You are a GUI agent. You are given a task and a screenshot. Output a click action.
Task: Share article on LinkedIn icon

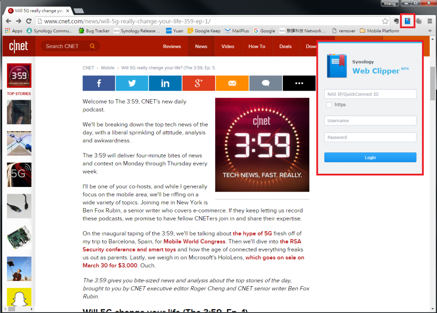coord(165,83)
